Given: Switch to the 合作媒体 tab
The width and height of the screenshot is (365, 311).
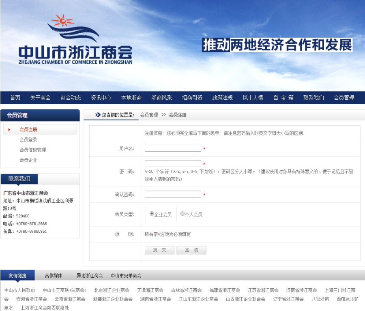Looking at the screenshot, I should tap(54, 276).
